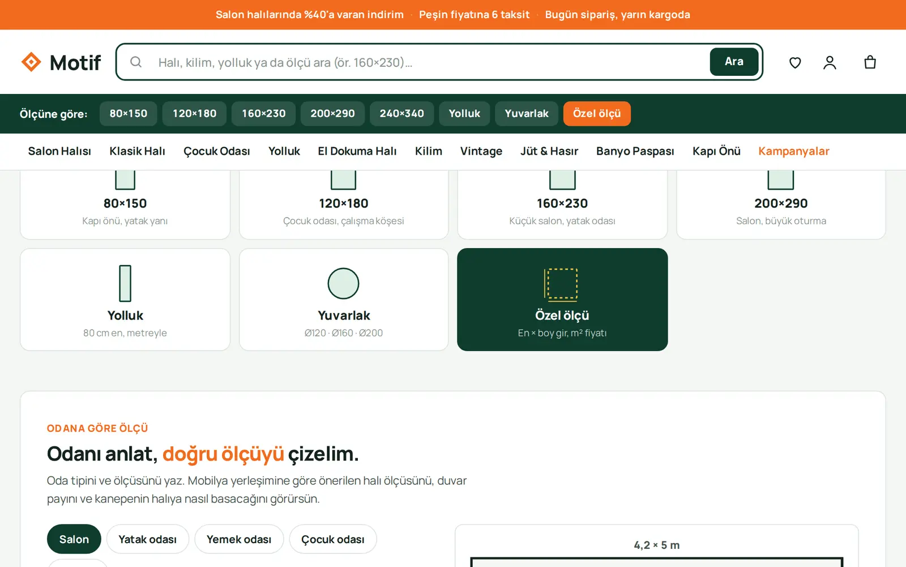This screenshot has height=567, width=906.
Task: Filter by 80×150 size chip
Action: click(129, 114)
